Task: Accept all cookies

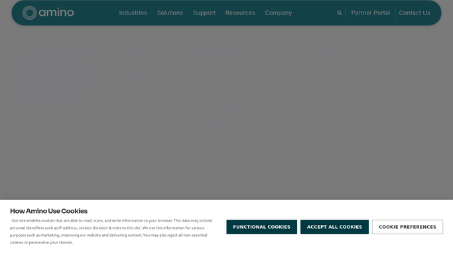Action: (x=334, y=227)
